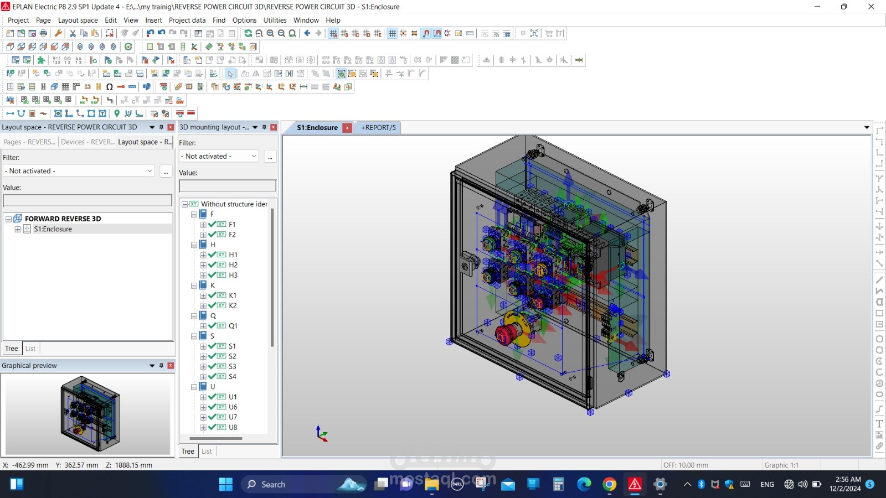Click the ellipsis button beside mounting layout filter
Screen dimensions: 886x498
point(270,157)
